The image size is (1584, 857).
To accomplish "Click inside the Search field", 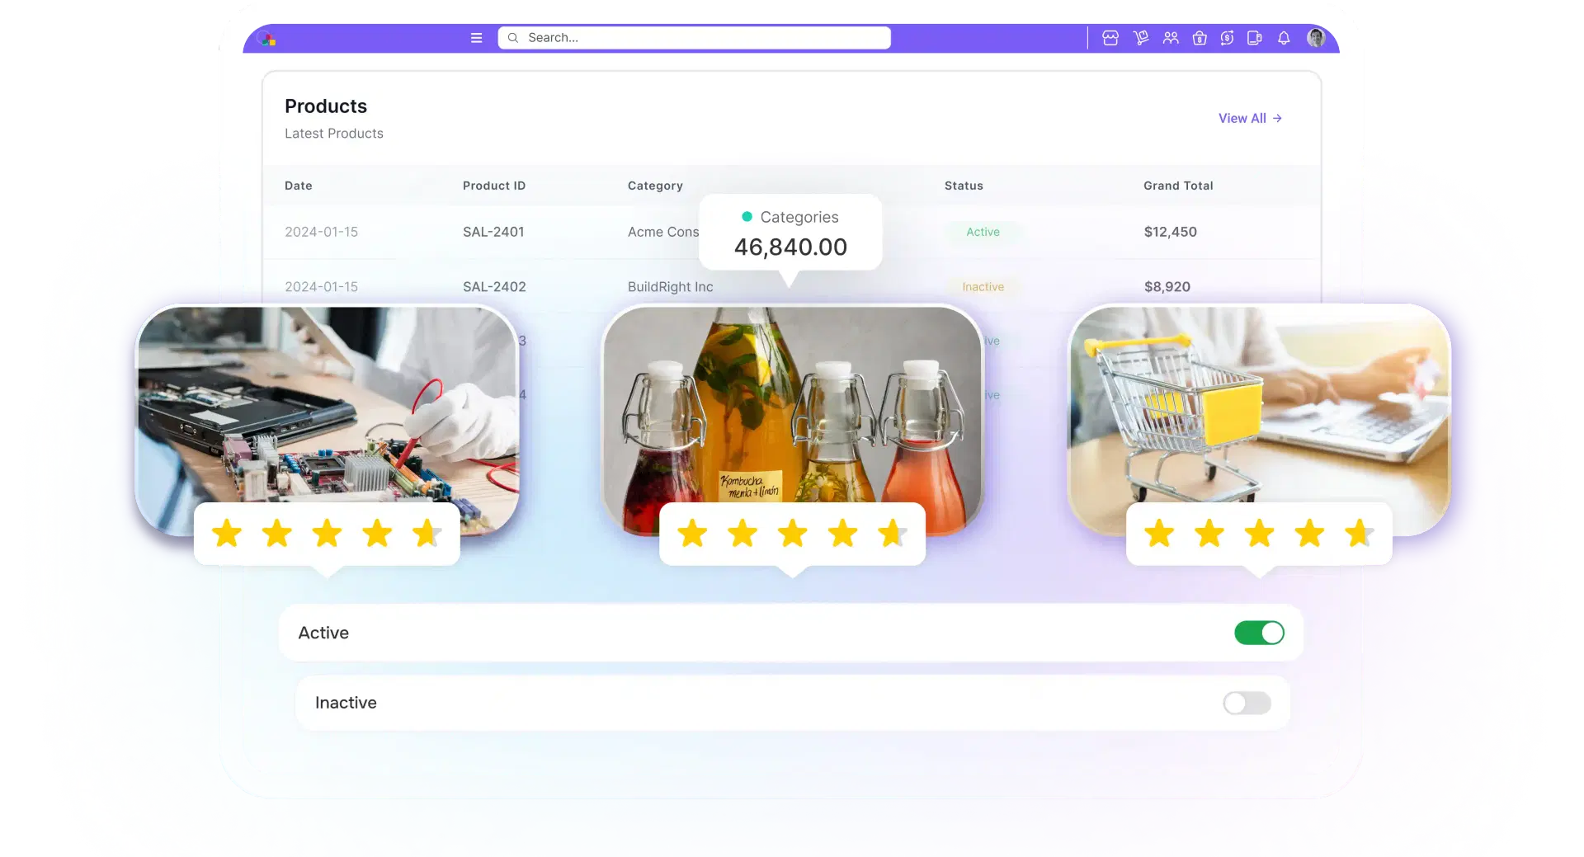I will pyautogui.click(x=694, y=37).
